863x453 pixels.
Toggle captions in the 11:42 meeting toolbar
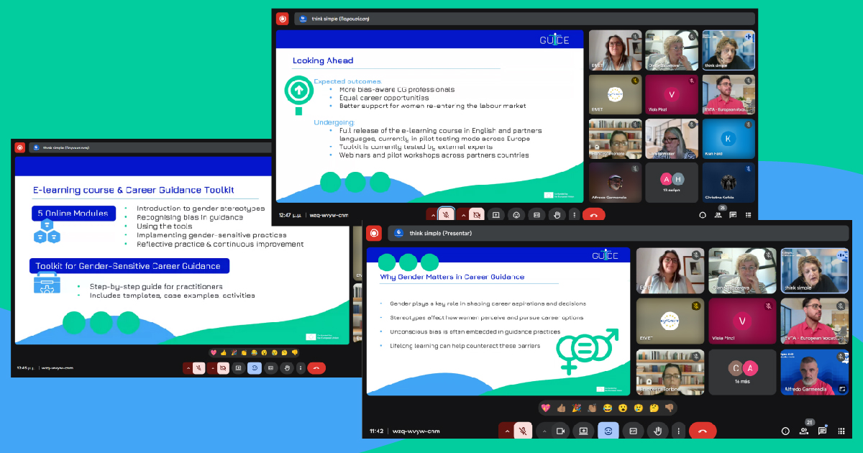633,431
